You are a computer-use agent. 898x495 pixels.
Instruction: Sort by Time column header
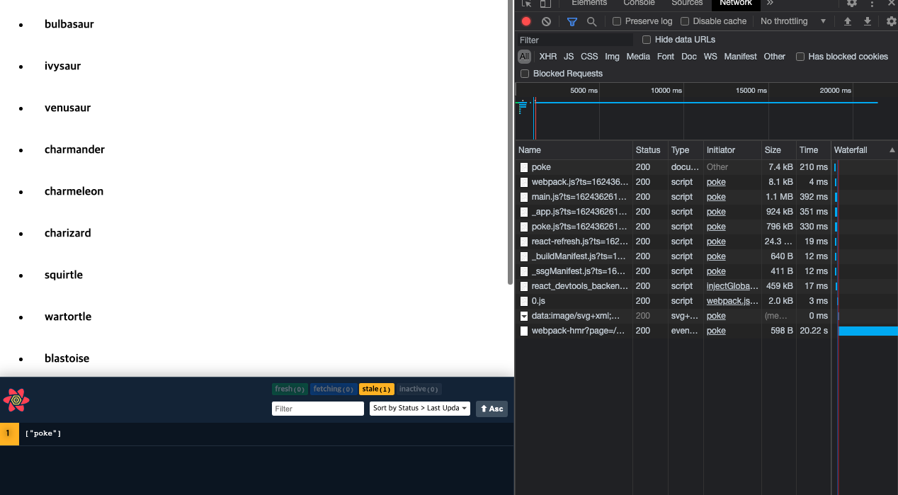pos(813,150)
